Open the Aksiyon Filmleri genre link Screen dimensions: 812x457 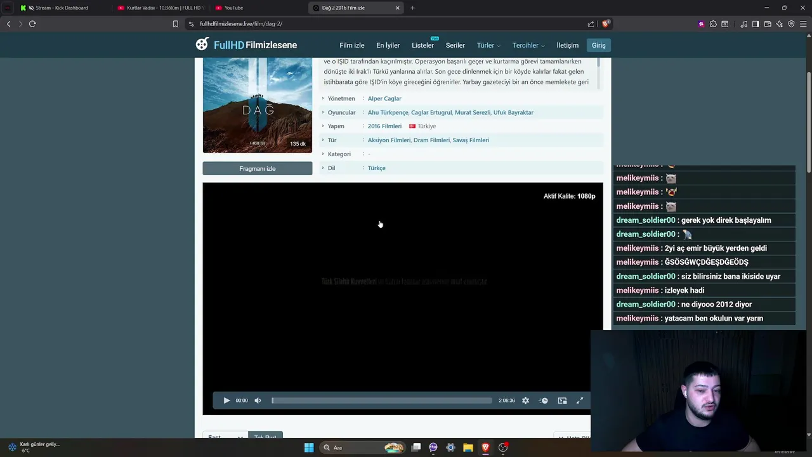point(389,140)
